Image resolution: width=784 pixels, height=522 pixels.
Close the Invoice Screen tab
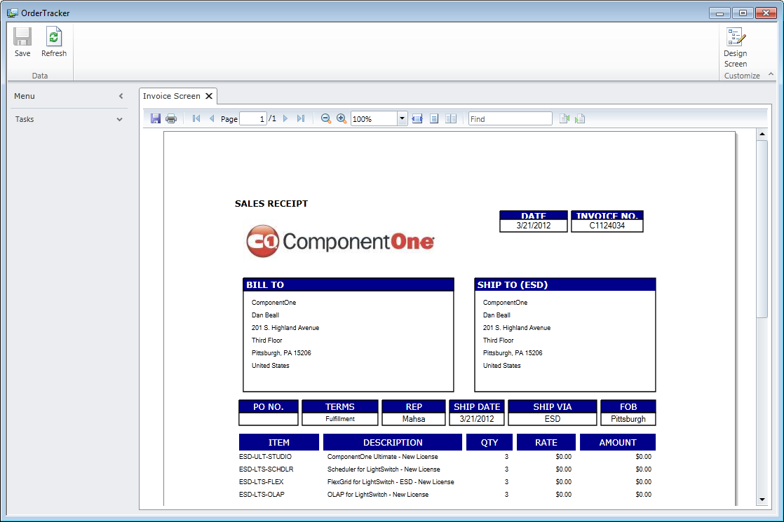coord(209,96)
